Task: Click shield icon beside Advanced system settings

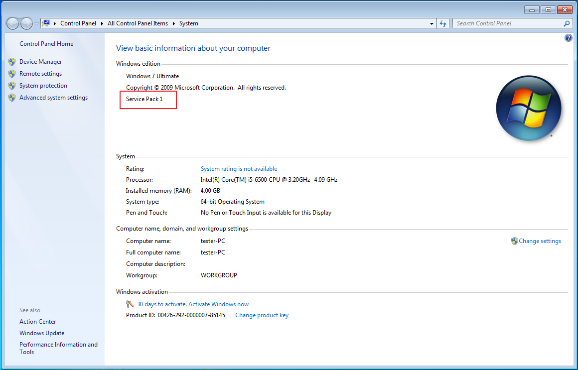Action: 12,97
